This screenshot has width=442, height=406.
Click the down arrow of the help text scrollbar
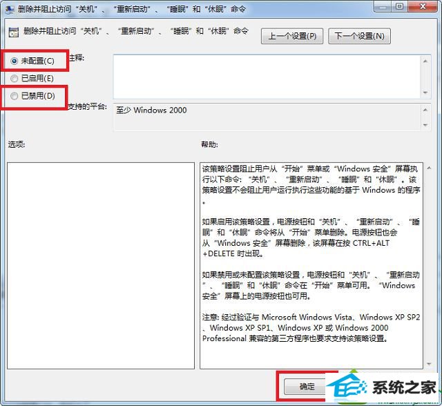[429, 364]
